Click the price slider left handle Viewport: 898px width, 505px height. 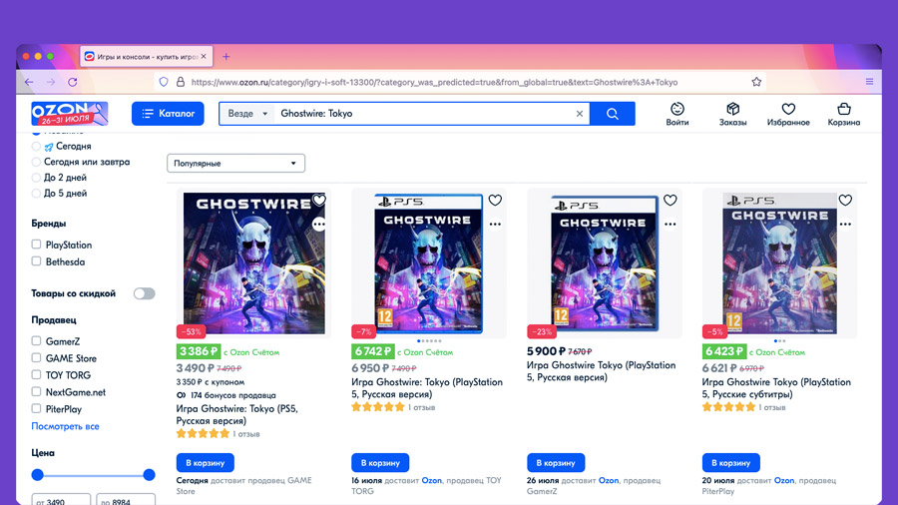click(38, 475)
